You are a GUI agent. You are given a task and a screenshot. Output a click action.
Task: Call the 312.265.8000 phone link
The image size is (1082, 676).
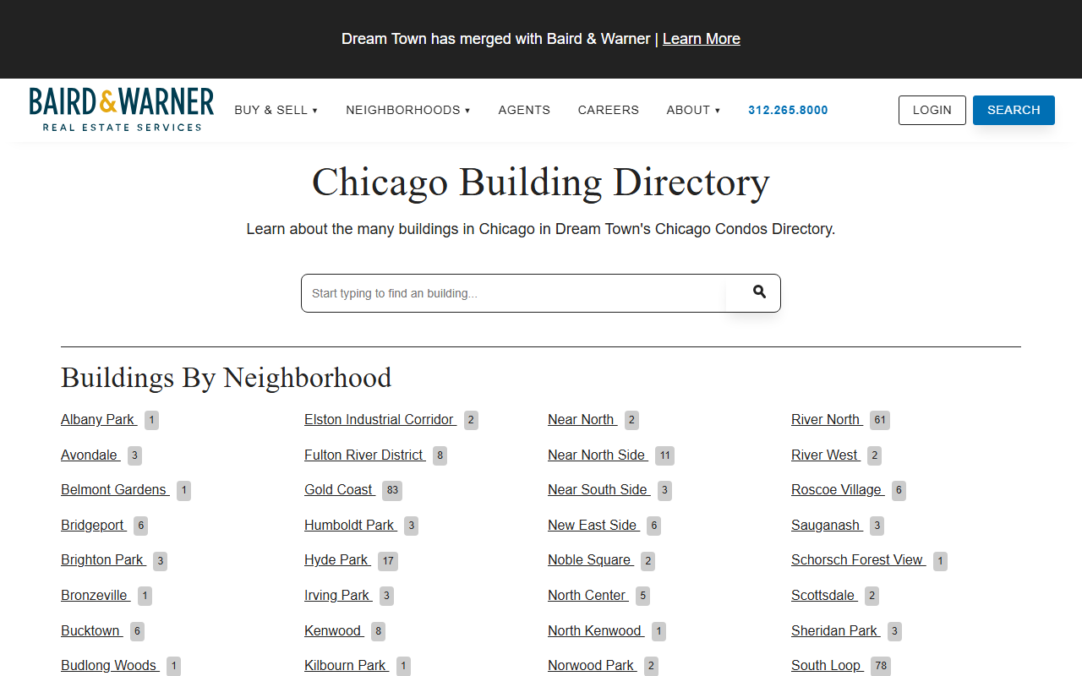point(788,110)
